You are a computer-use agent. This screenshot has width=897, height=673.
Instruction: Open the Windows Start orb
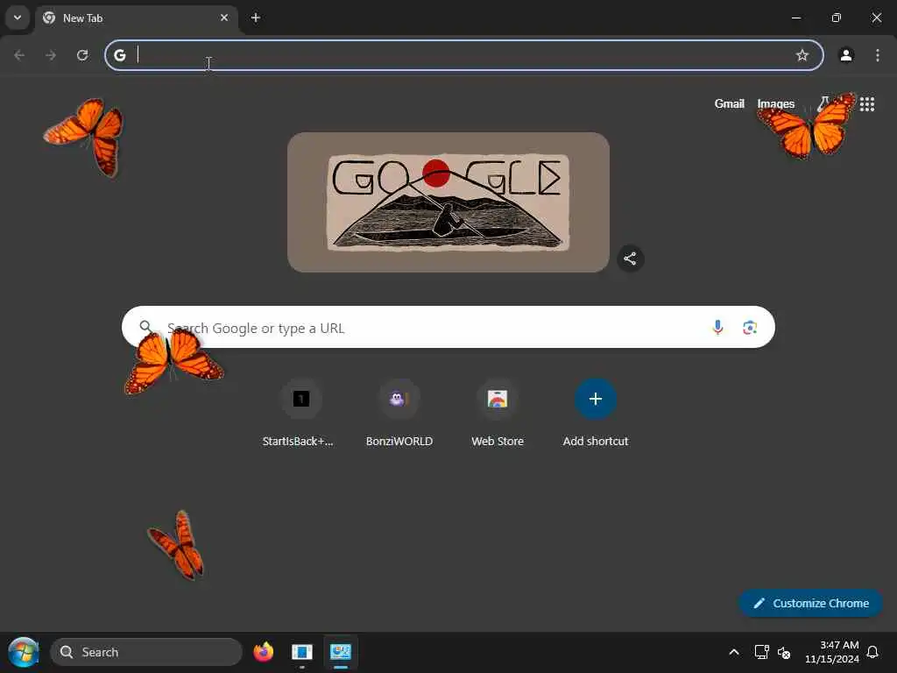tap(24, 652)
